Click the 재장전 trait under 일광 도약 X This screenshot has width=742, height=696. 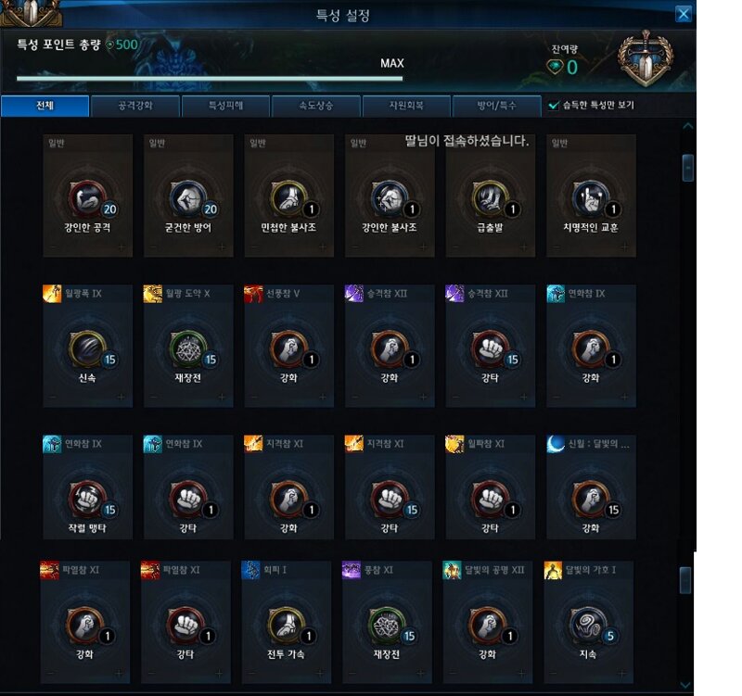(188, 349)
